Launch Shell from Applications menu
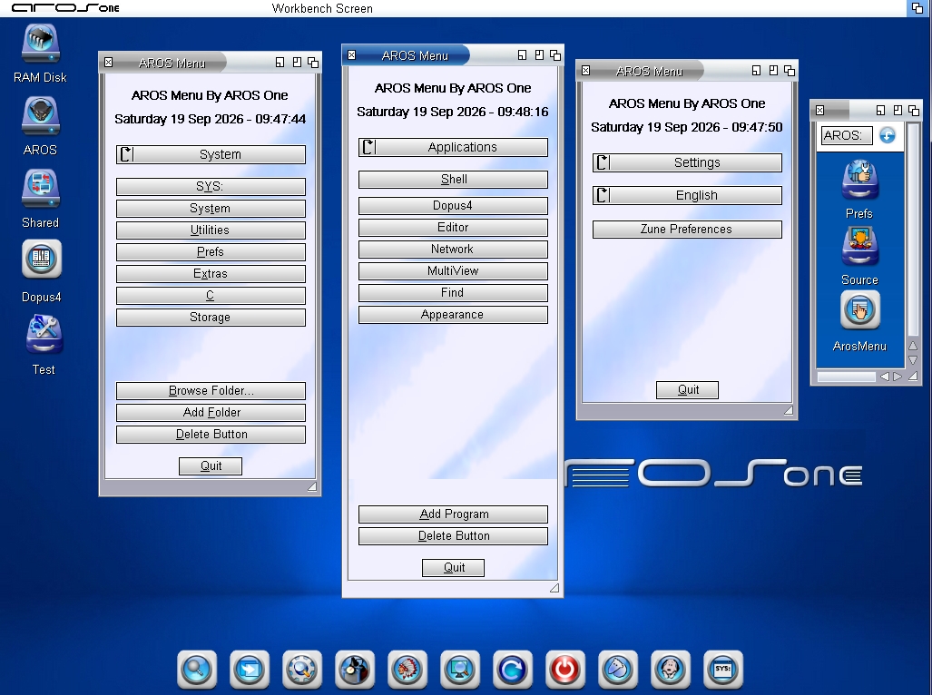Viewport: 932px width, 695px height. click(x=453, y=180)
